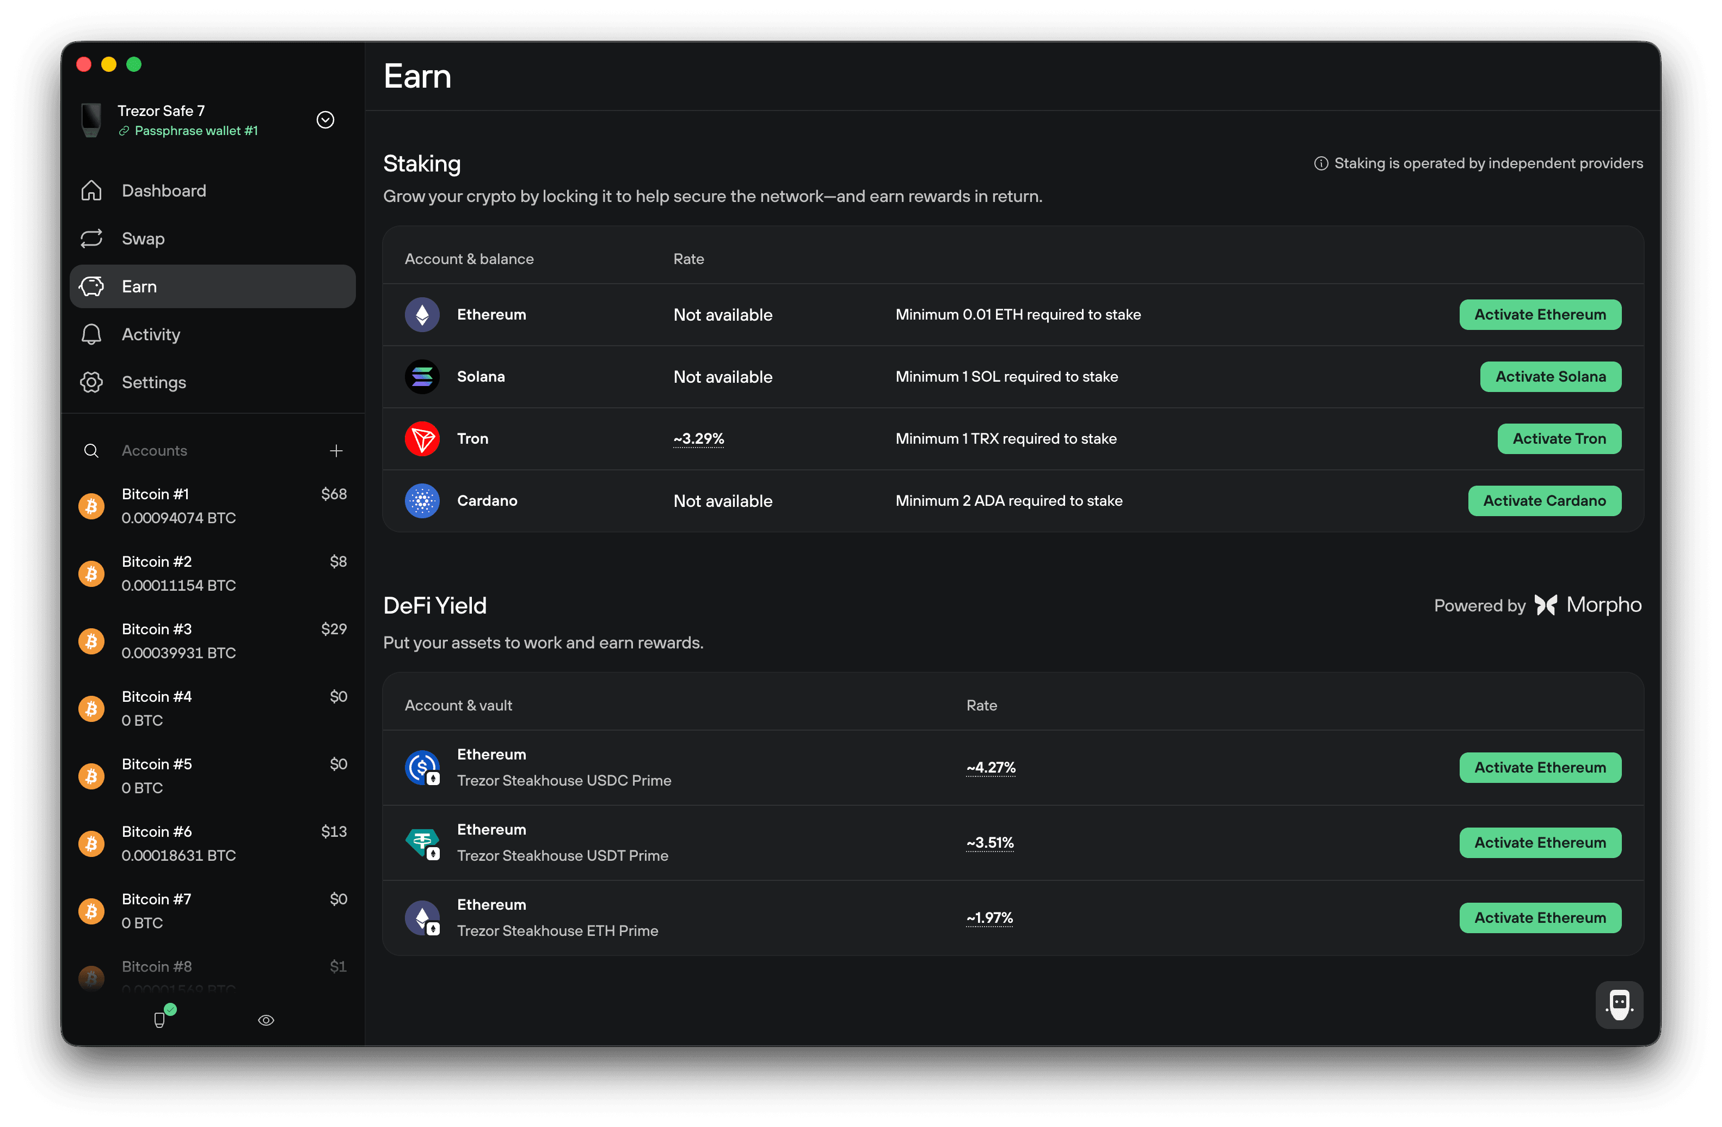This screenshot has height=1127, width=1722.
Task: Click the Activate Solana button
Action: tap(1551, 376)
